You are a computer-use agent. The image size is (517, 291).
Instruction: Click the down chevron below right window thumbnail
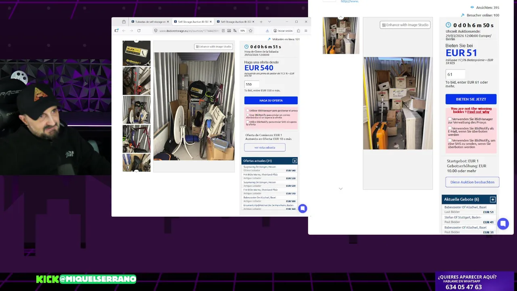pyautogui.click(x=340, y=189)
